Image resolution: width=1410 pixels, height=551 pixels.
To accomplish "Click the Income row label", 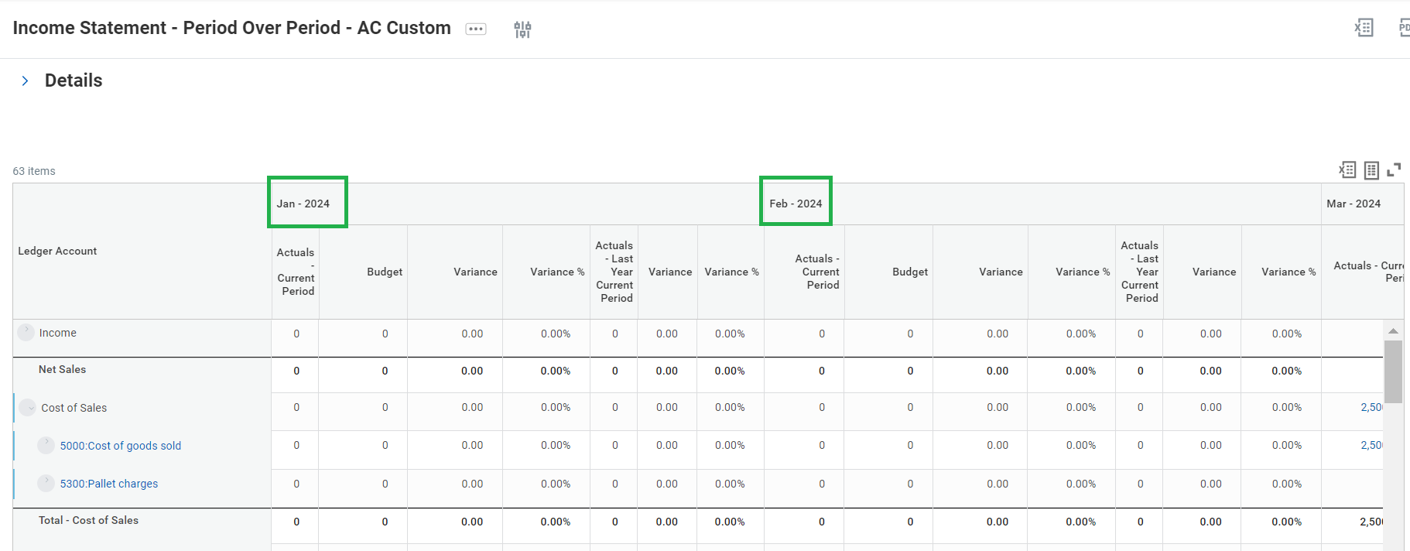I will (58, 333).
